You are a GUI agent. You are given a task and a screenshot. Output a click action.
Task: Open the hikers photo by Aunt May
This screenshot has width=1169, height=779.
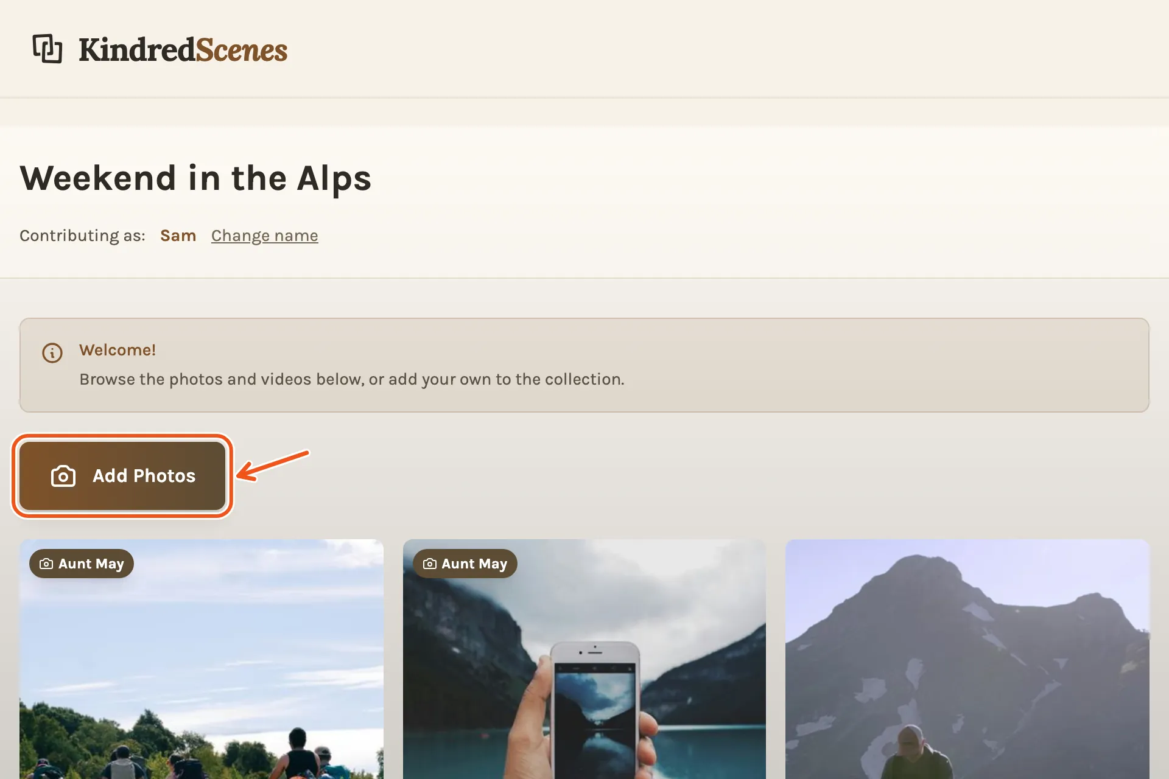pyautogui.click(x=202, y=659)
